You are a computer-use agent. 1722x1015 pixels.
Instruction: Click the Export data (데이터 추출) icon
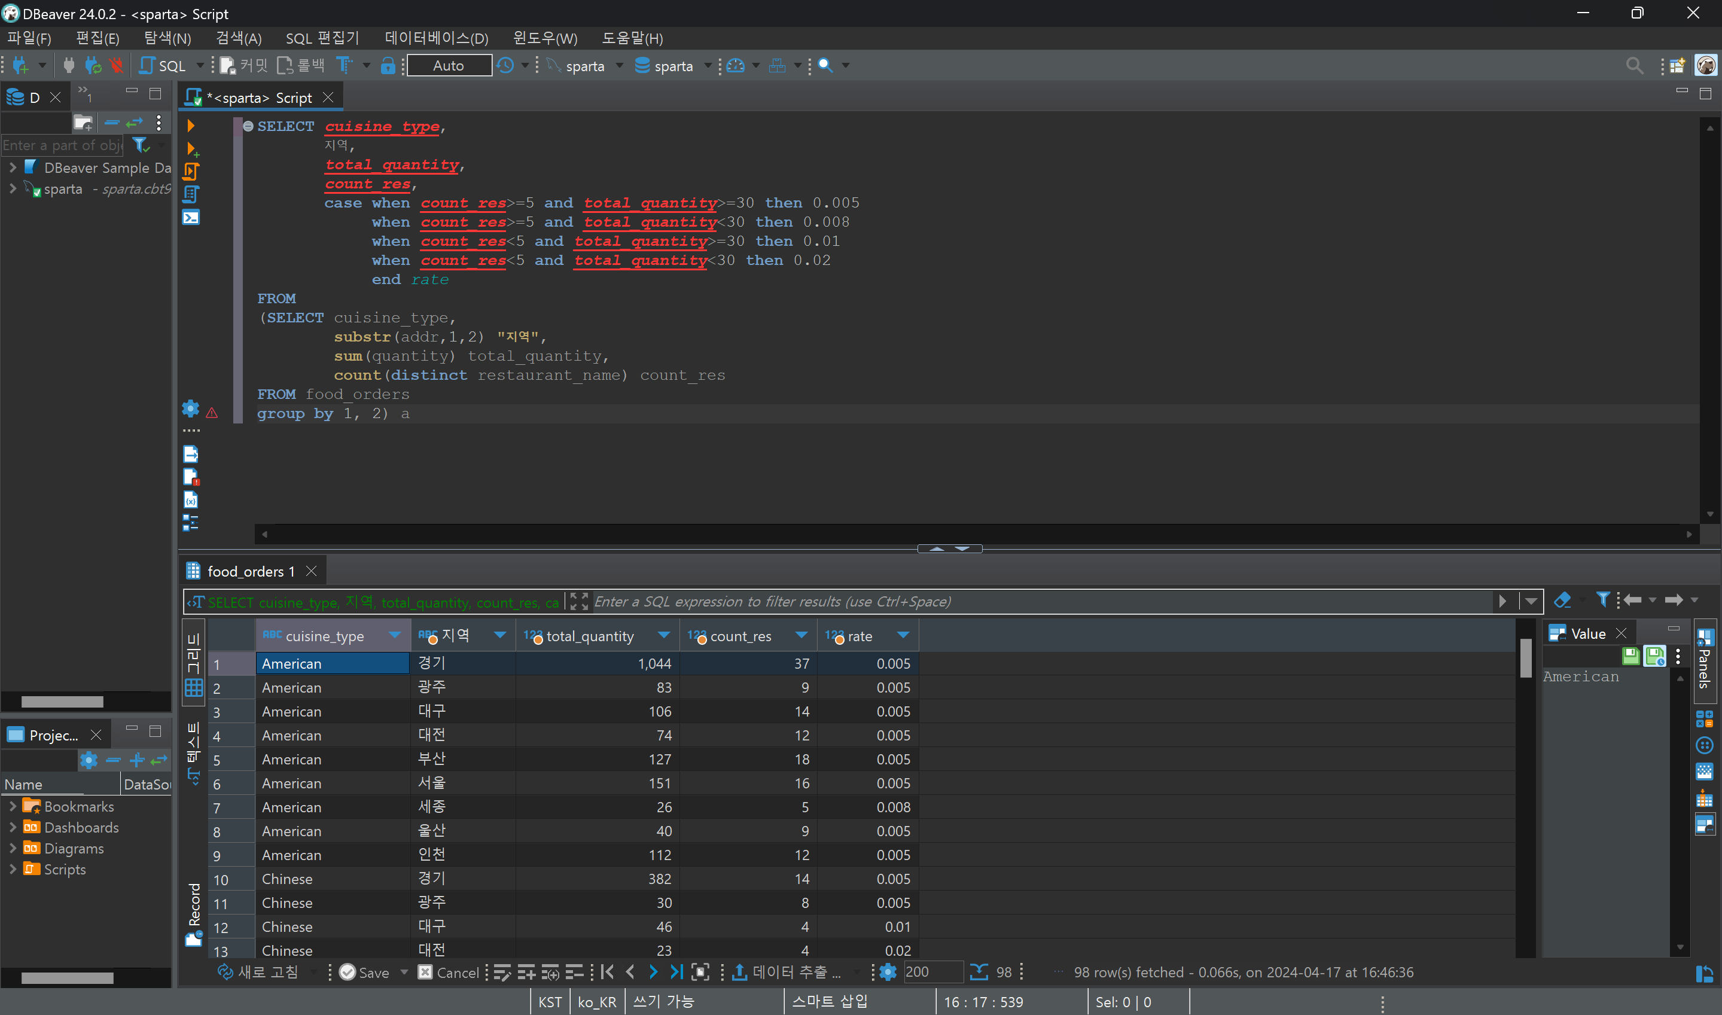(739, 972)
